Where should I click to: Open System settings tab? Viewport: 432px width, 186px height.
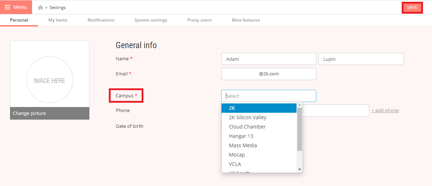pyautogui.click(x=151, y=20)
